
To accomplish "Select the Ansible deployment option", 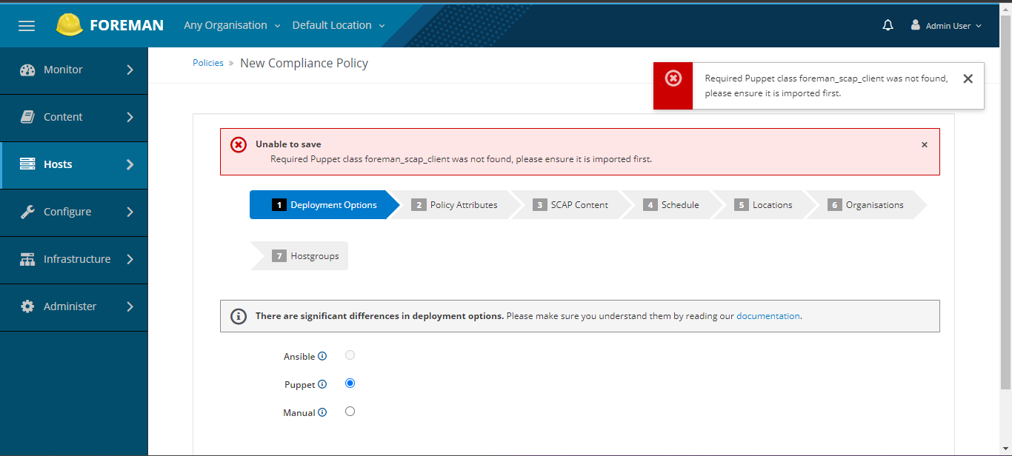I will pos(350,355).
